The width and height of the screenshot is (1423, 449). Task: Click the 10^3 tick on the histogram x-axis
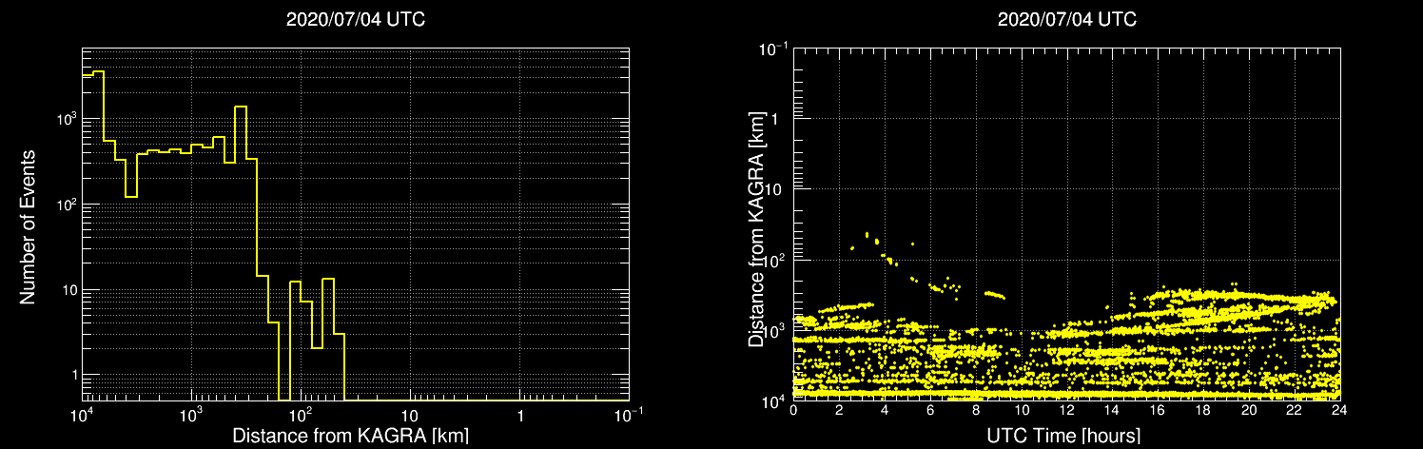tap(191, 415)
